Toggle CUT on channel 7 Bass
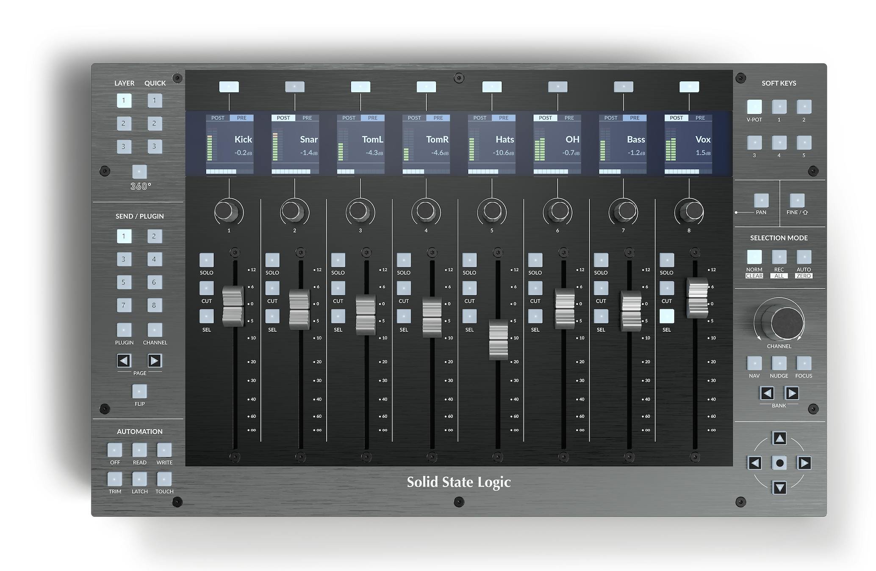 [x=601, y=288]
